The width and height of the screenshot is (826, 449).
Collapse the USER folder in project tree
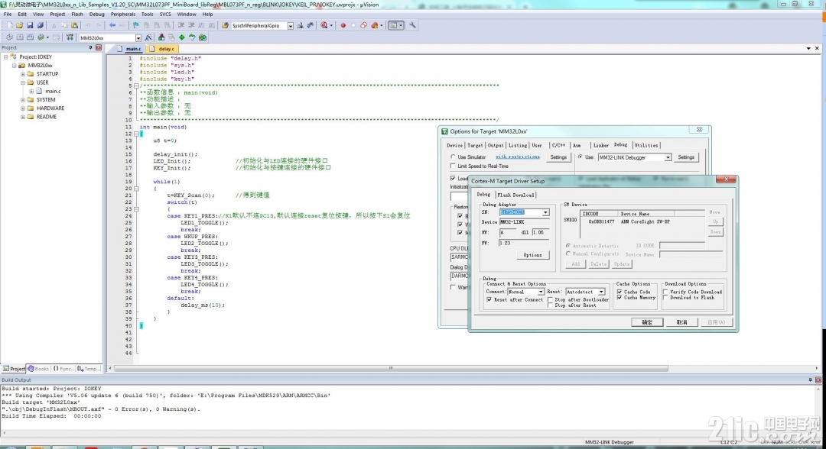(x=23, y=82)
